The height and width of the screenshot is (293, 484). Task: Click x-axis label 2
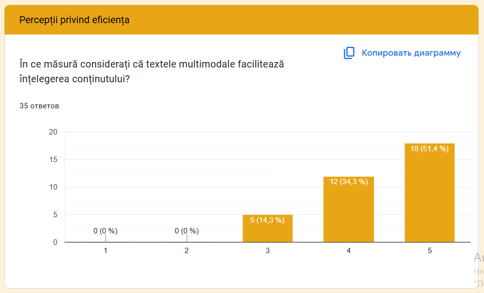point(187,251)
